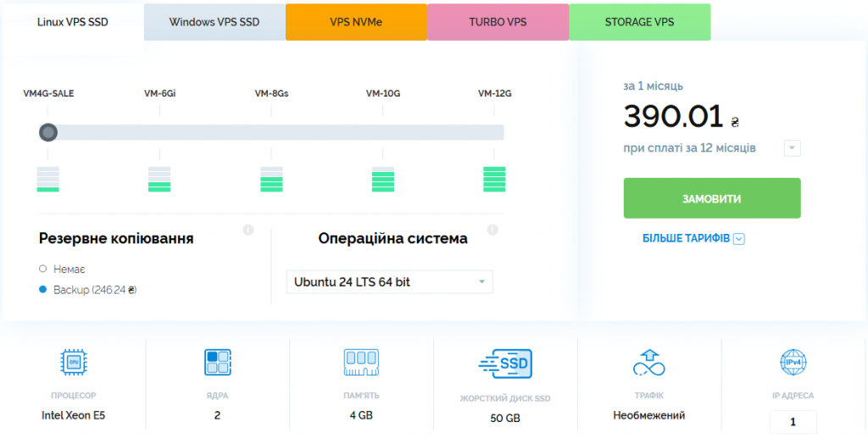Image resolution: width=868 pixels, height=439 pixels.
Task: Select the VM-8Gs plan label
Action: [271, 93]
